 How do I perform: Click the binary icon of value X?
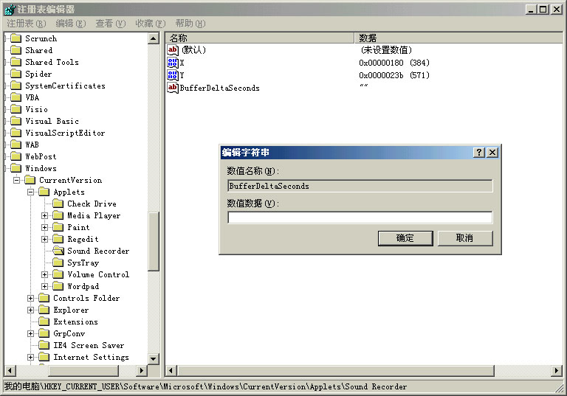(x=173, y=63)
